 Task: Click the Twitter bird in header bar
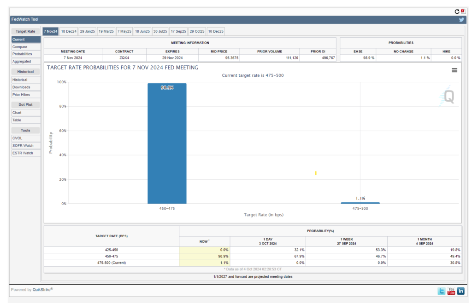pos(461,19)
